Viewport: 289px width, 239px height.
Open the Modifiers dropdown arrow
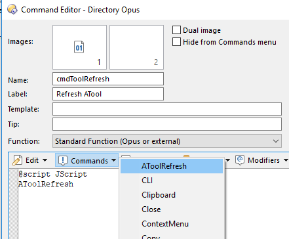(x=286, y=160)
